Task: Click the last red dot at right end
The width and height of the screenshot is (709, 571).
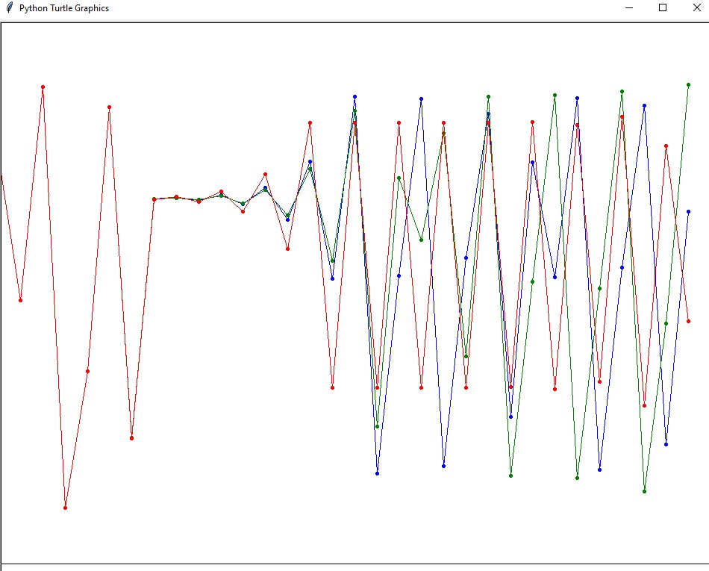Action: [688, 321]
